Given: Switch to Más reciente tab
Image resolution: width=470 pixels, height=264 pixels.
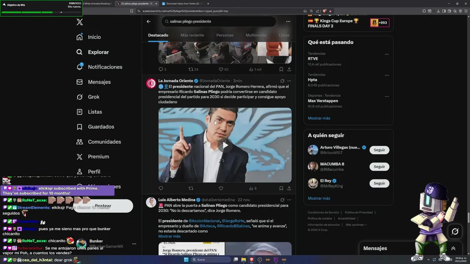Looking at the screenshot, I should coord(192,35).
